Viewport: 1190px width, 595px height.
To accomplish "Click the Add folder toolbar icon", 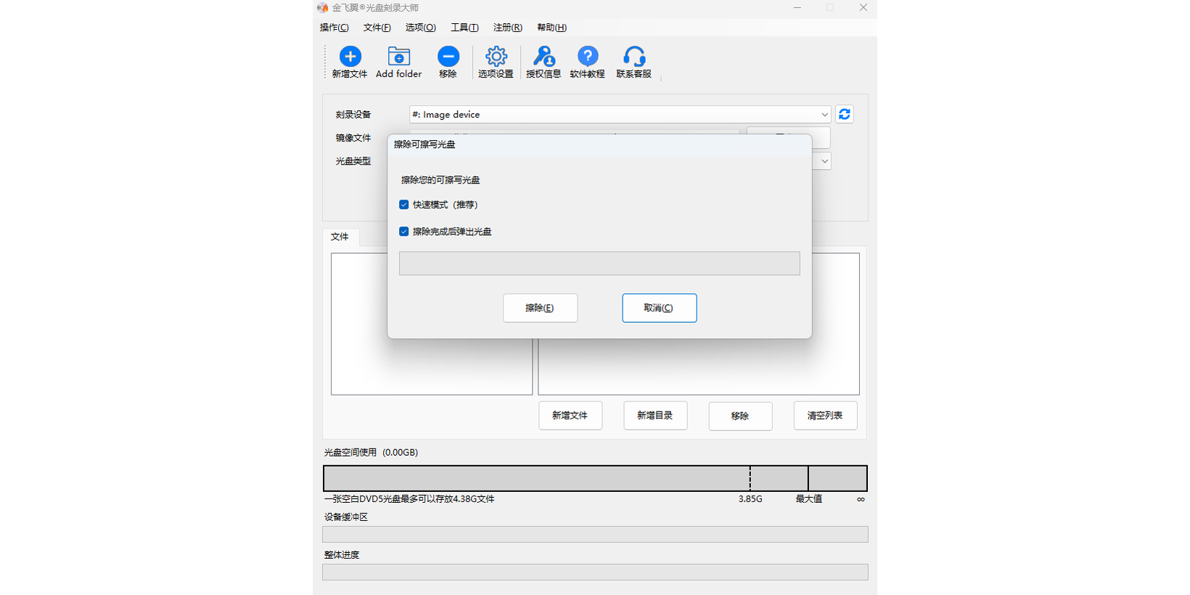I will (398, 57).
